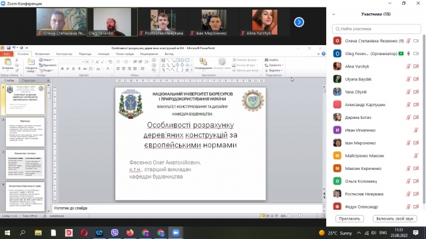
Task: Click the Упорядкувати arrange icon
Action: point(203,62)
